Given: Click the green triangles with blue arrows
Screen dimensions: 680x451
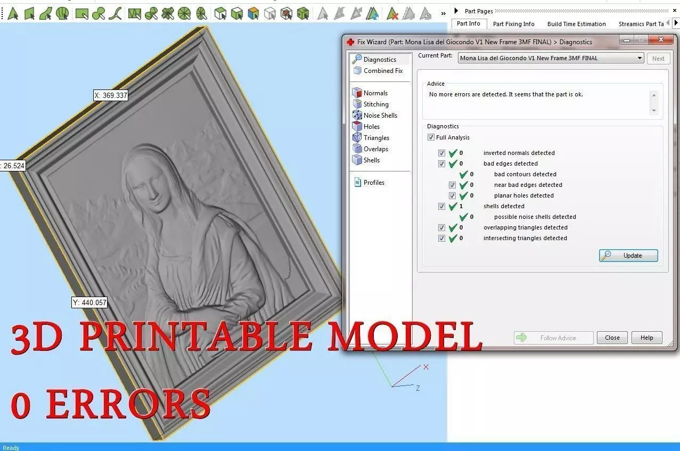Looking at the screenshot, I should (373, 13).
